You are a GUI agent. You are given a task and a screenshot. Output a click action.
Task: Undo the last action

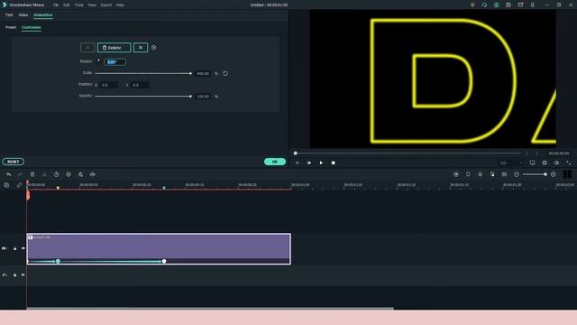pos(8,174)
